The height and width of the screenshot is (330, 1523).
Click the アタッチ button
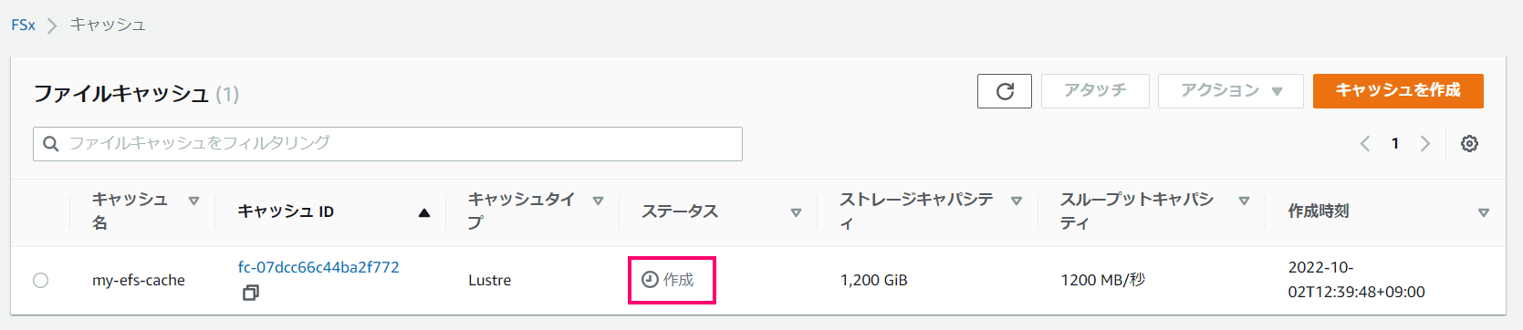(1095, 91)
